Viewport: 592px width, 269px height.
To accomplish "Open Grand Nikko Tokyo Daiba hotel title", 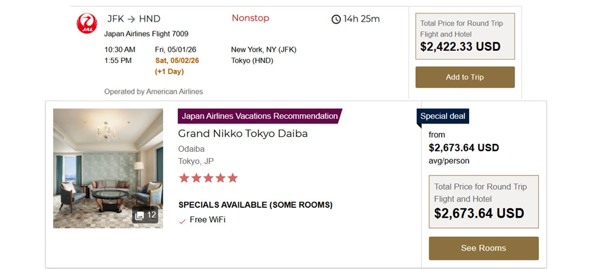I will click(242, 133).
